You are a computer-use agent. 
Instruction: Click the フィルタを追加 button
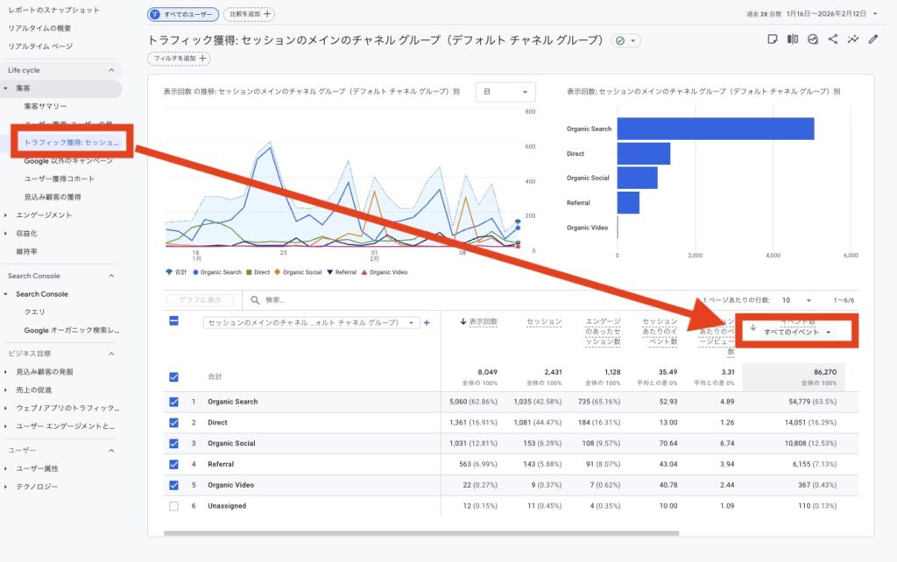(179, 59)
